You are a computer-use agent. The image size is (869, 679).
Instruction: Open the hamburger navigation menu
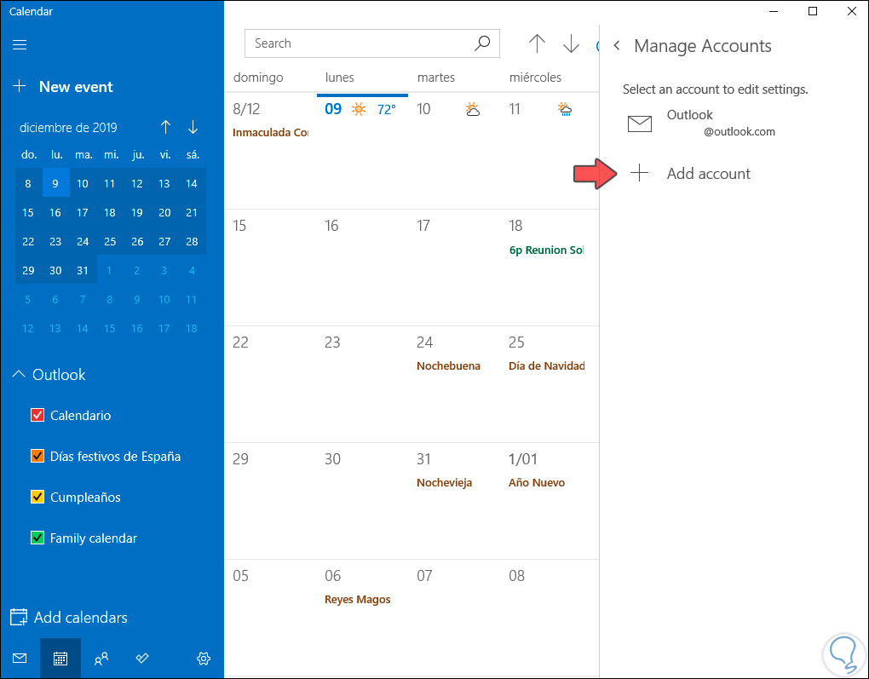(20, 45)
